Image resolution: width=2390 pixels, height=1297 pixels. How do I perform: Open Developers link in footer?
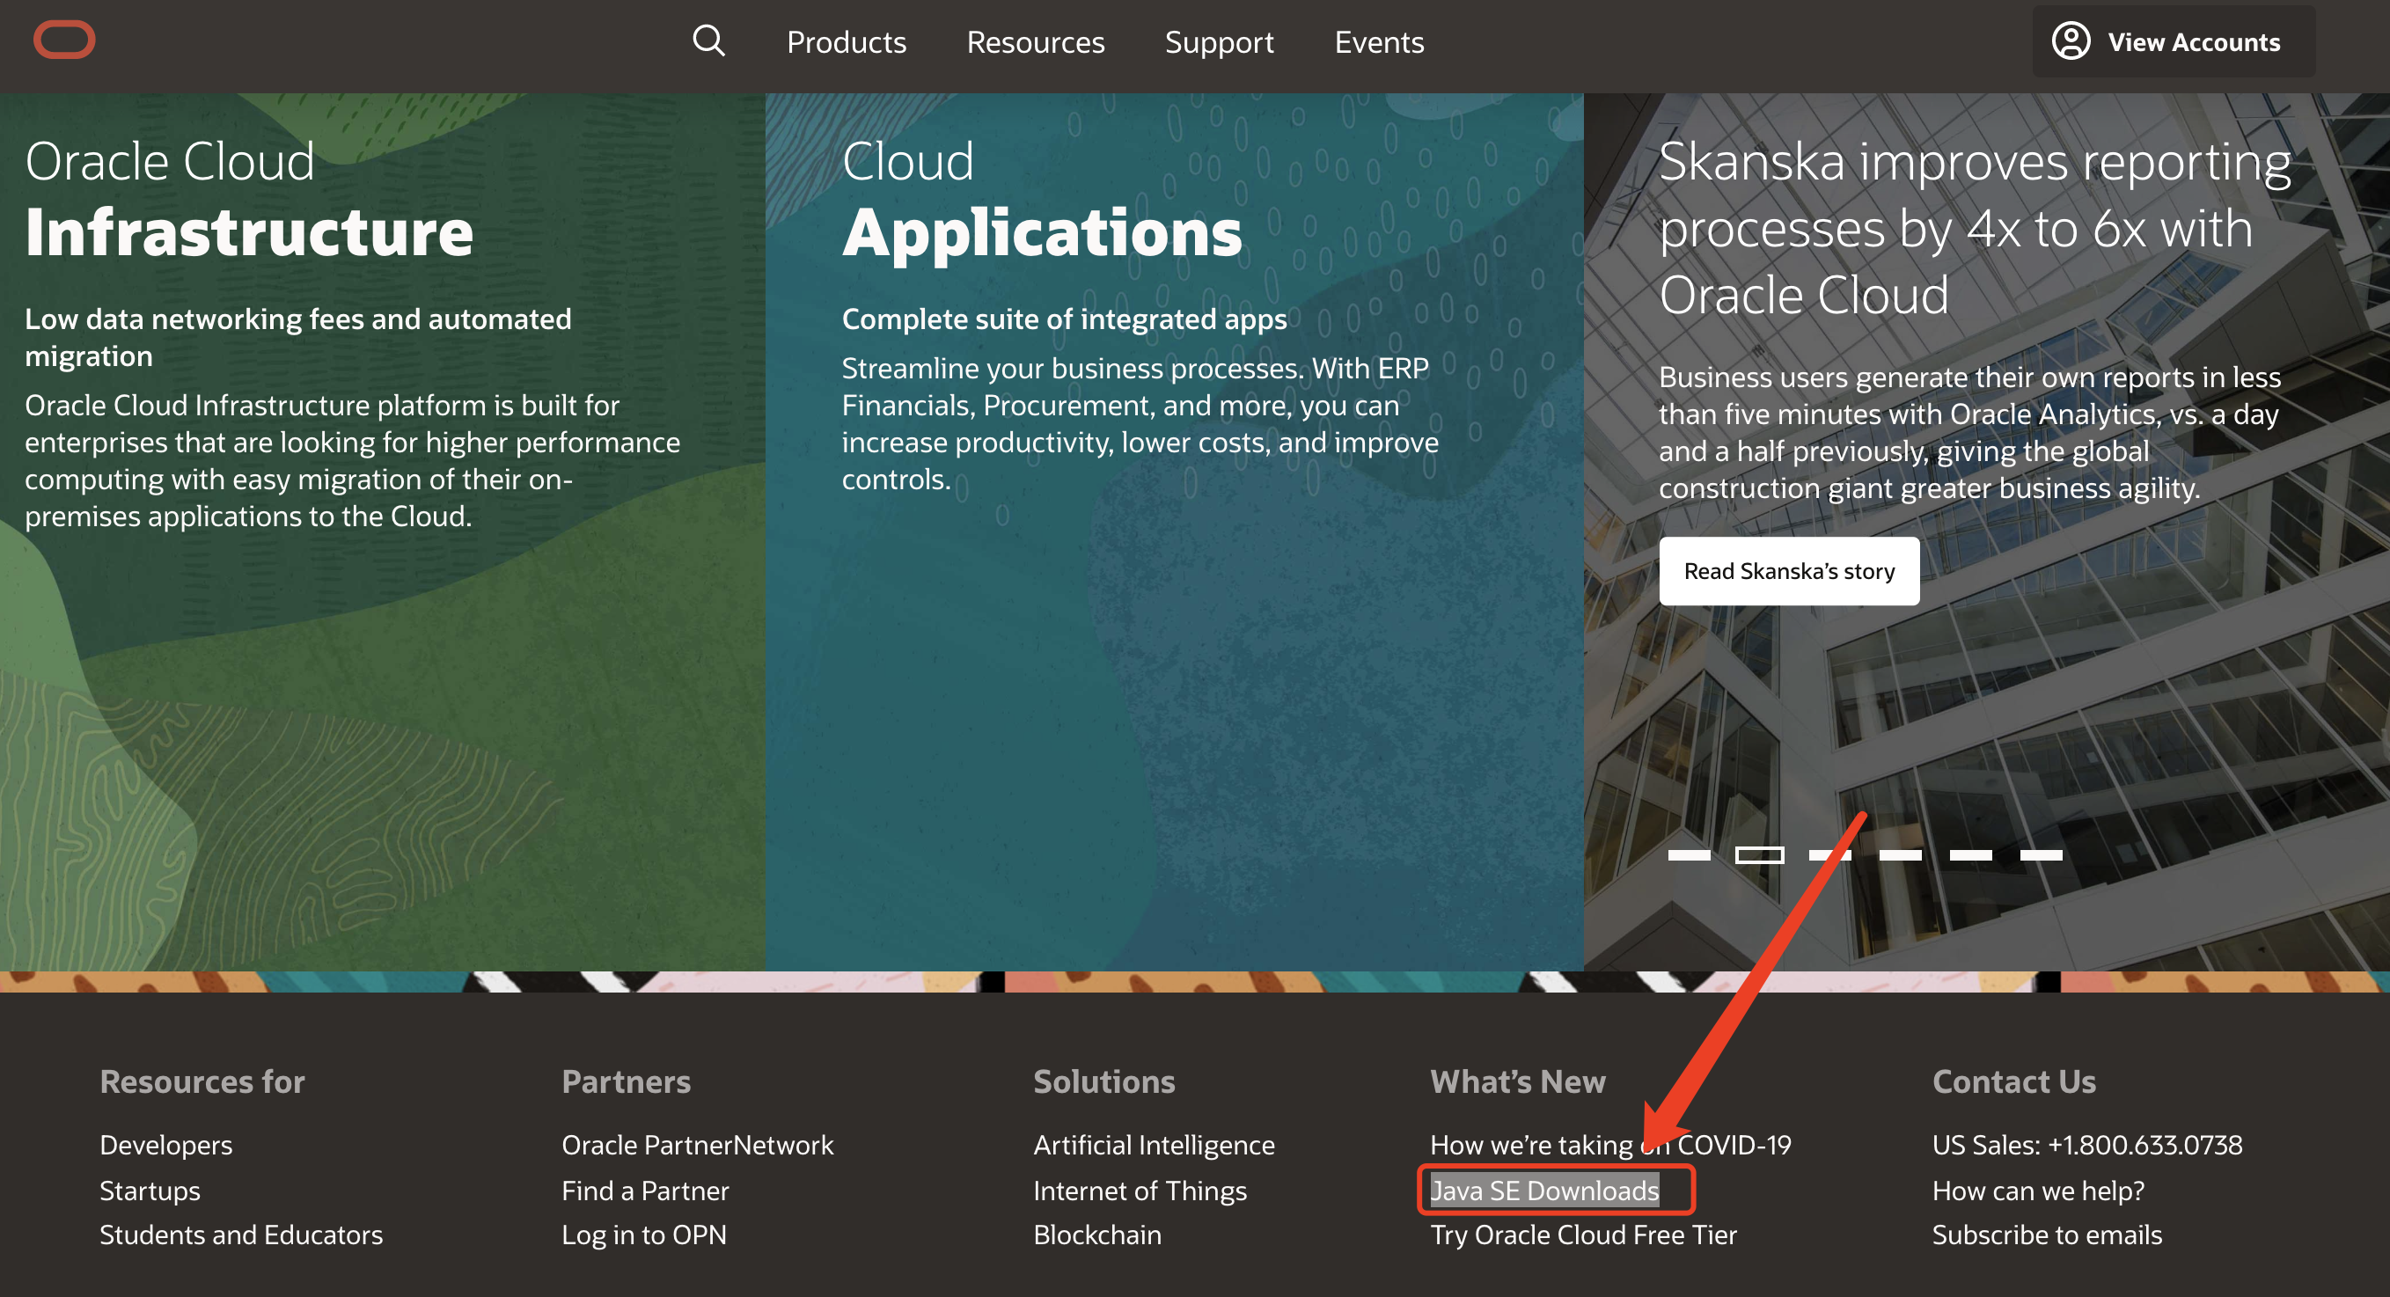166,1145
